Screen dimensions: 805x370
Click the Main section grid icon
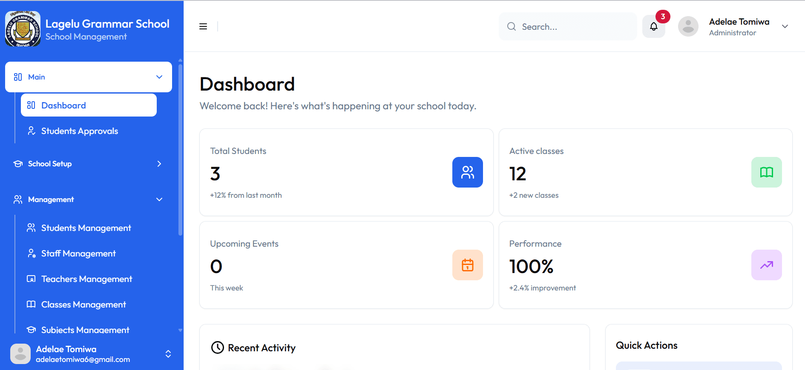(18, 77)
